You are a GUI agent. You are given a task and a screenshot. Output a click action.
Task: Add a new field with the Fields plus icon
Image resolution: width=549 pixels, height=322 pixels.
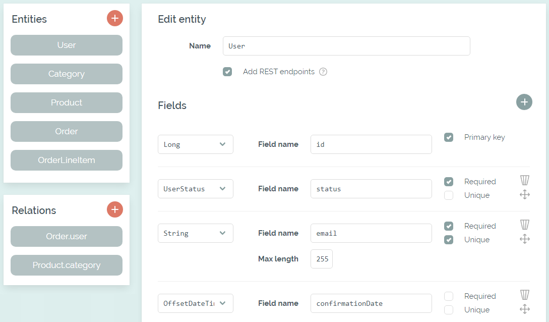coord(524,102)
